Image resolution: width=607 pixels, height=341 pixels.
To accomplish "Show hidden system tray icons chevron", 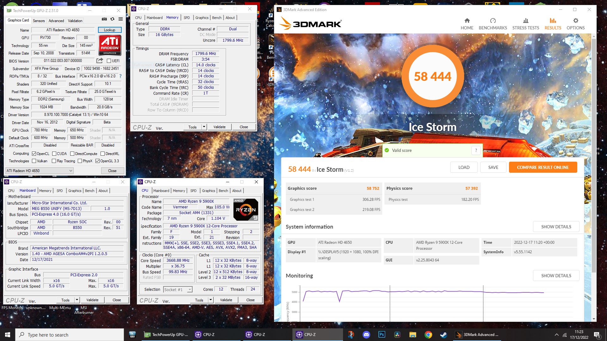I will coord(556,335).
